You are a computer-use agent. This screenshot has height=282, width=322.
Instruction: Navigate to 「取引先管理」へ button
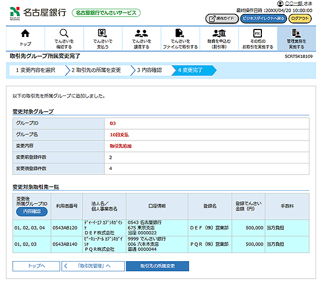pos(93,266)
